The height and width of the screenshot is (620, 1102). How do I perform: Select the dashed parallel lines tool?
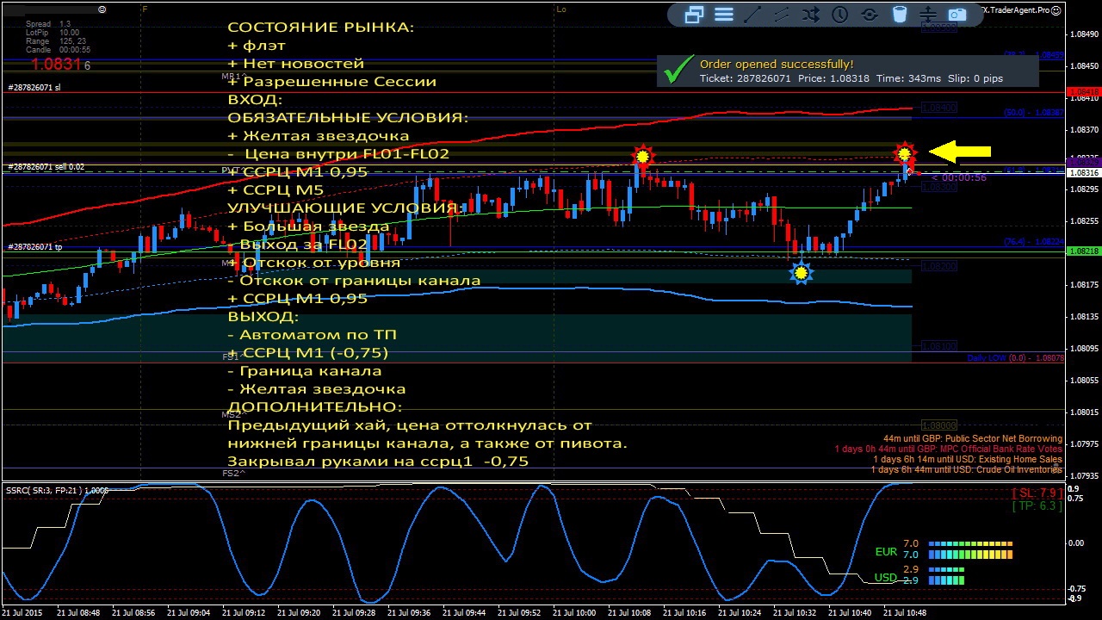[x=782, y=14]
